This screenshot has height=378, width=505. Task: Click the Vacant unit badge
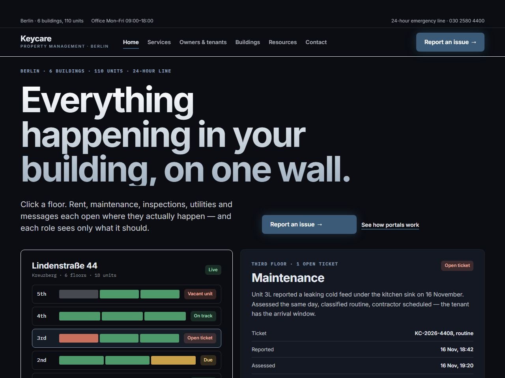coord(200,294)
